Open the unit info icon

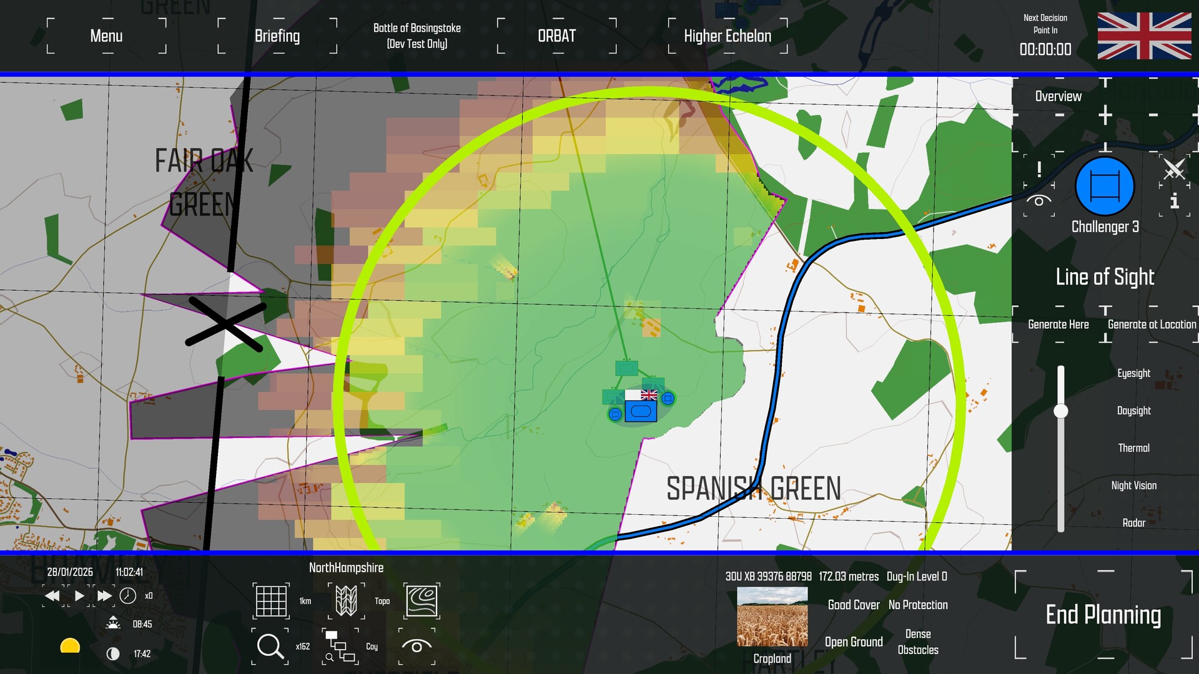(x=1175, y=200)
